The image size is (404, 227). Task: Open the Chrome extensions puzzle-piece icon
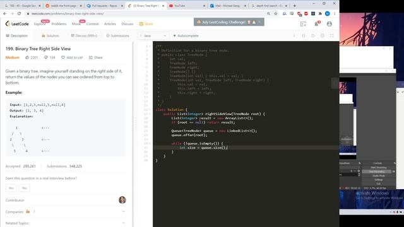coord(320,13)
